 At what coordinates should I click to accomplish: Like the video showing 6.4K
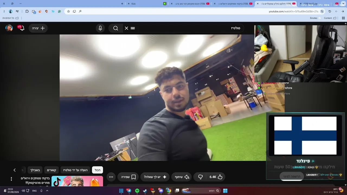(x=216, y=177)
